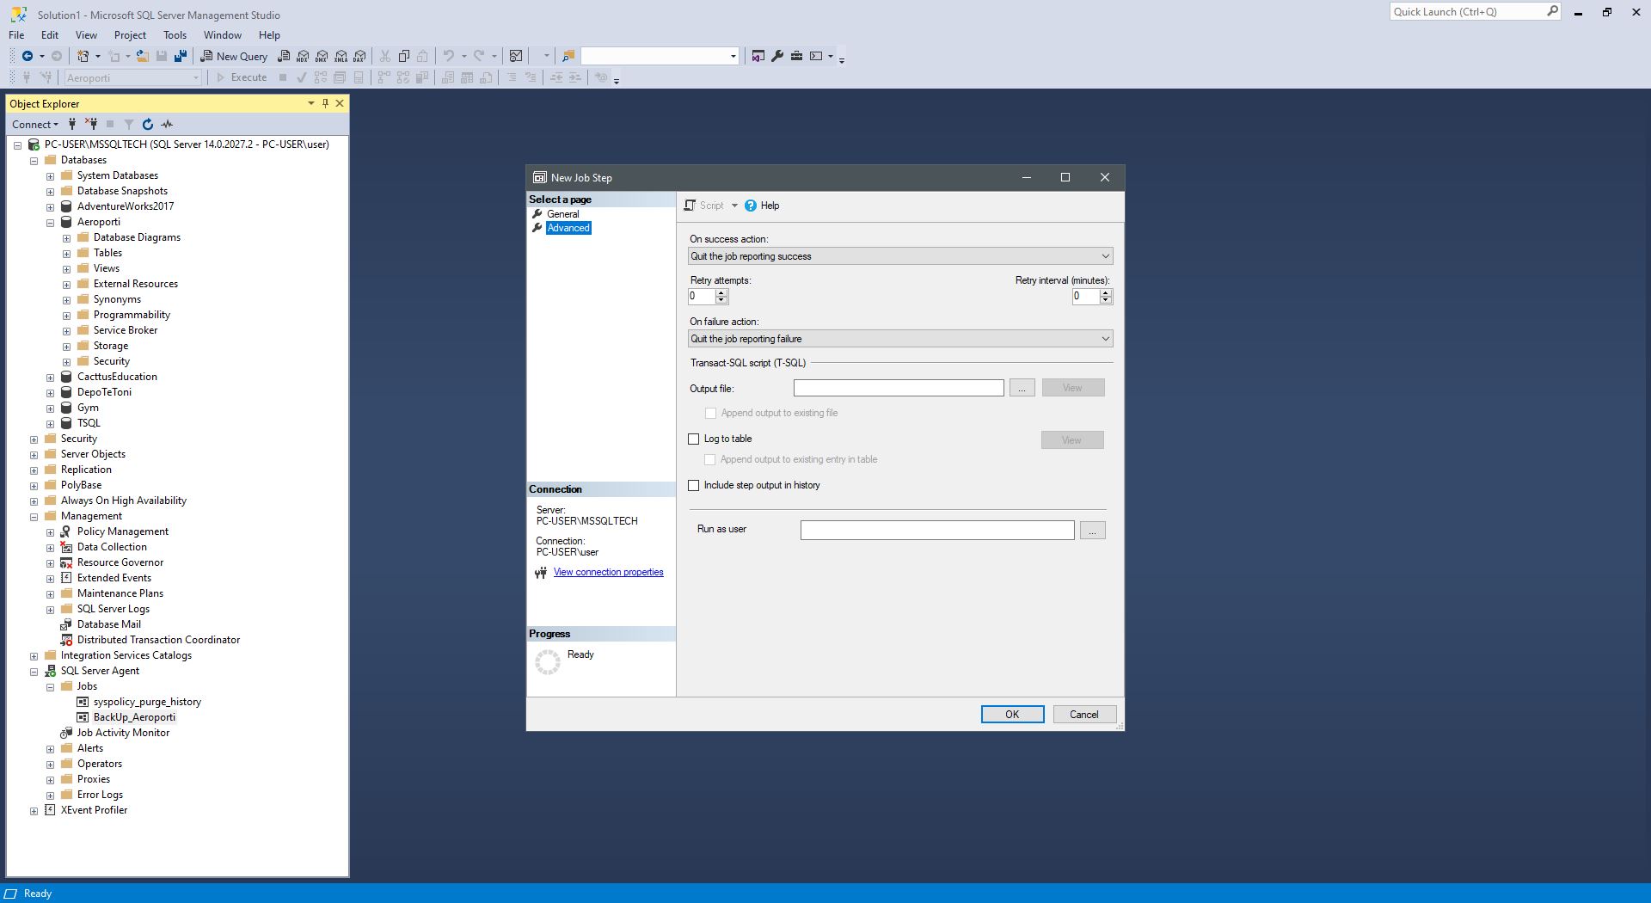Switch to the General page

click(562, 214)
